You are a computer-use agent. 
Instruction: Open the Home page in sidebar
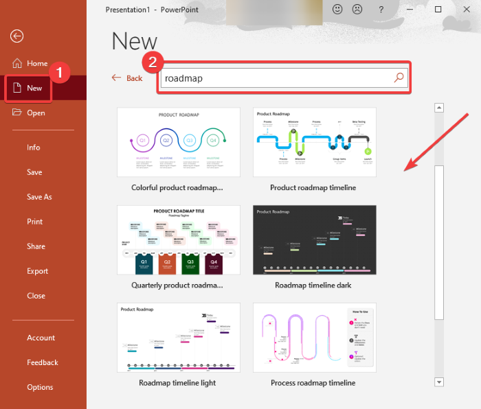coord(37,63)
